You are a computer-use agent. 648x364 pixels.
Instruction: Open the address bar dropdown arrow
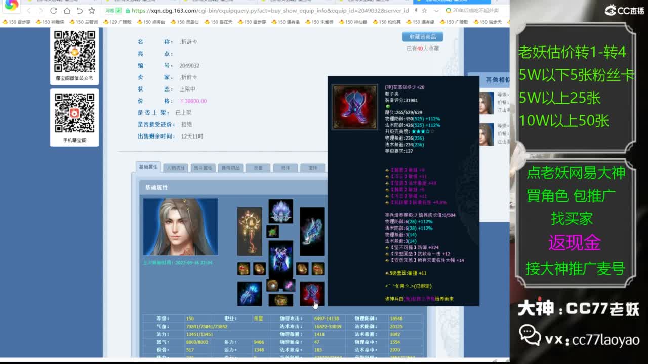[436, 11]
